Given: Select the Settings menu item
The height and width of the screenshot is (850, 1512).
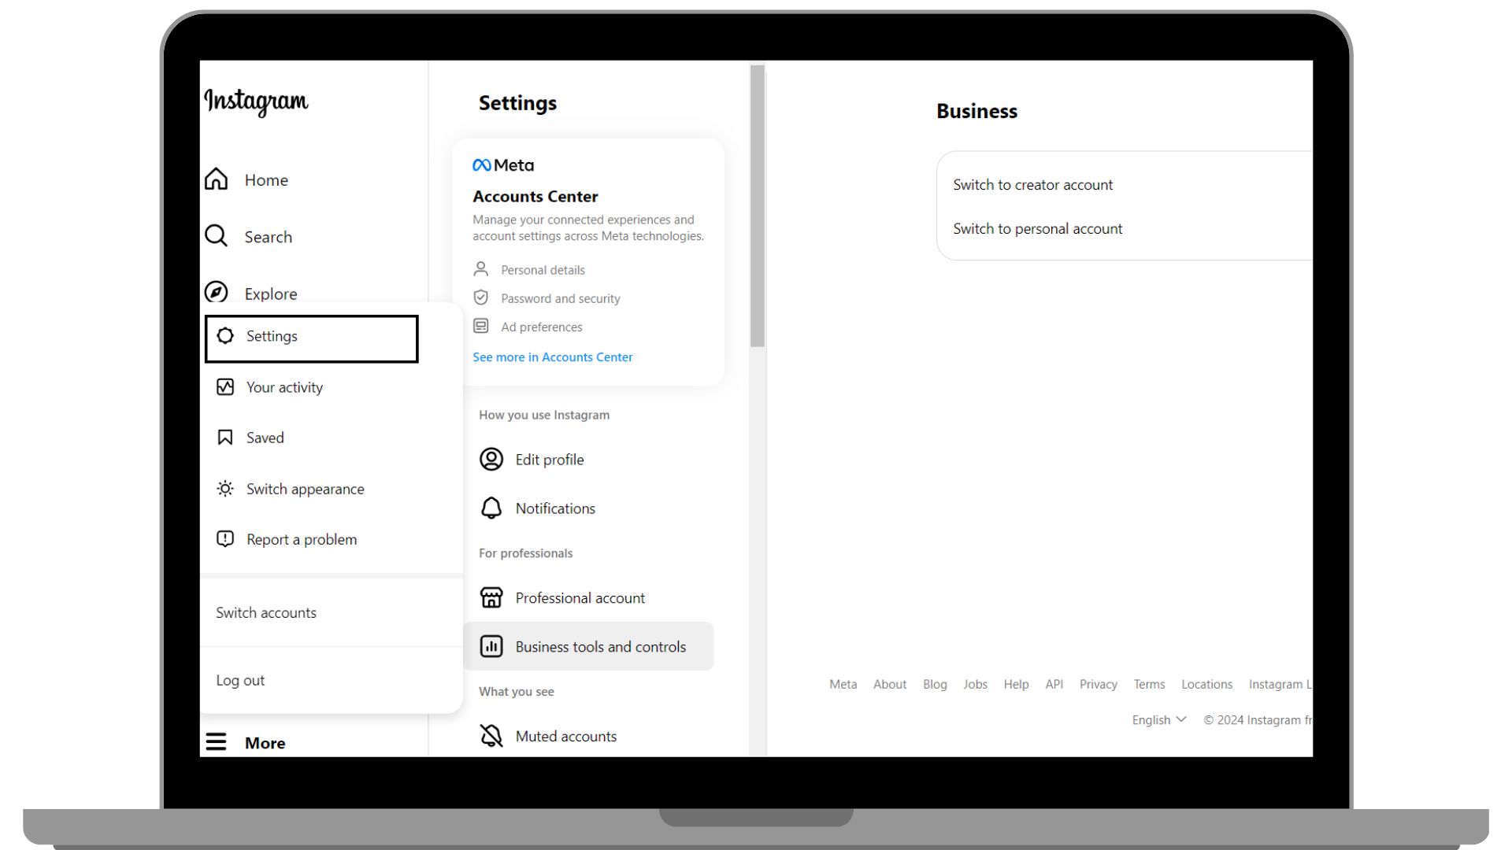Looking at the screenshot, I should coord(310,336).
